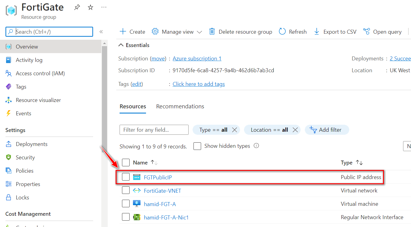
Task: Open the Manage view dropdown
Action: [177, 32]
